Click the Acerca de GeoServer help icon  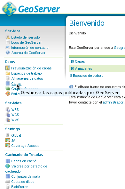(x=8, y=53)
